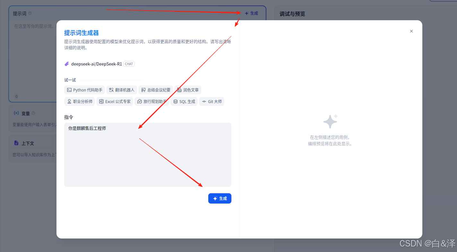Image resolution: width=457 pixels, height=252 pixels.
Task: Select the 总结会议纪要 template chip
Action: 156,90
